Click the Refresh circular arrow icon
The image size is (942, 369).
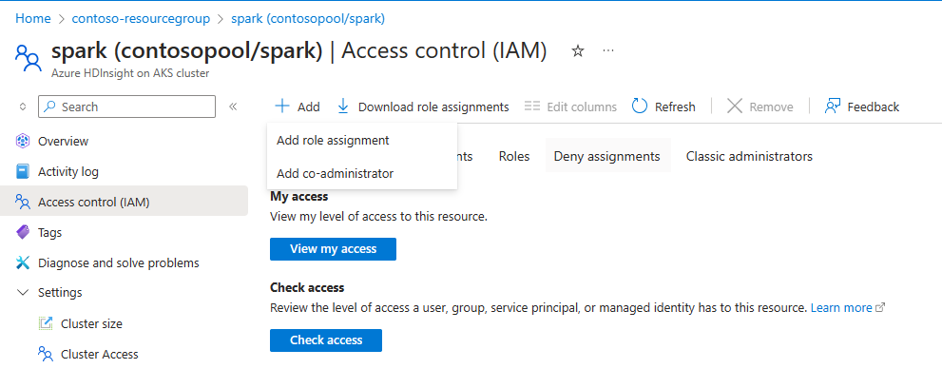pos(640,107)
